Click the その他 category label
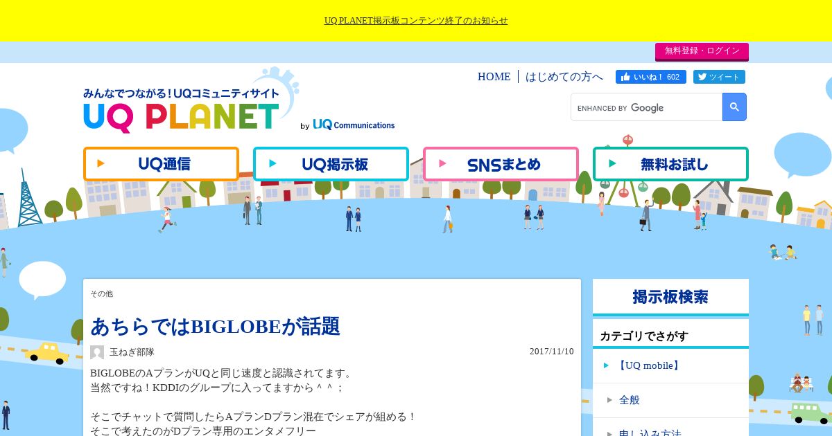832x436 pixels. (x=101, y=293)
